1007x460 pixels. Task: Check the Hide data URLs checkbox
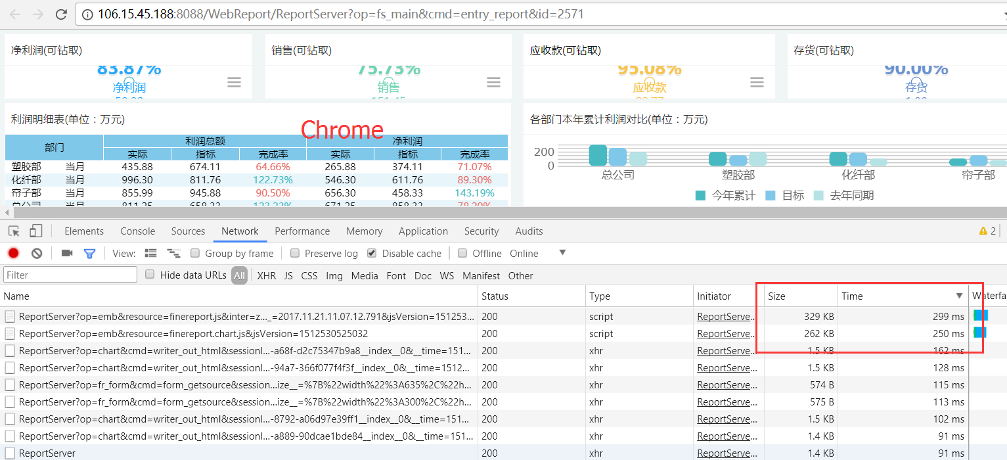150,275
